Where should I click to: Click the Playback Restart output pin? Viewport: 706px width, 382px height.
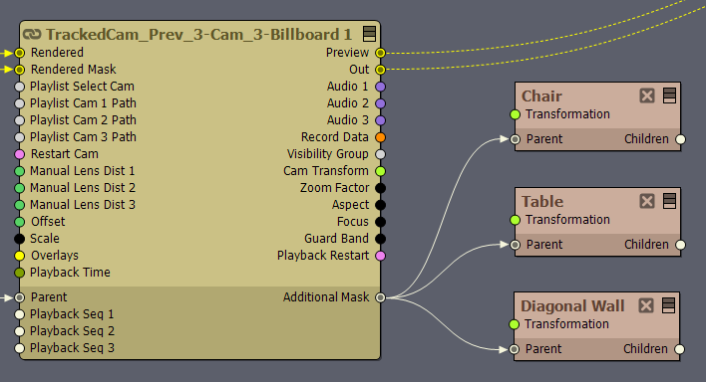coord(381,256)
